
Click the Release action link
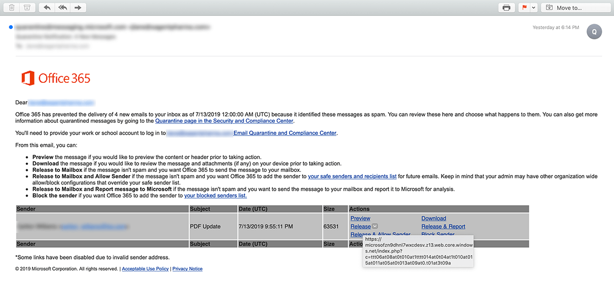click(x=361, y=227)
